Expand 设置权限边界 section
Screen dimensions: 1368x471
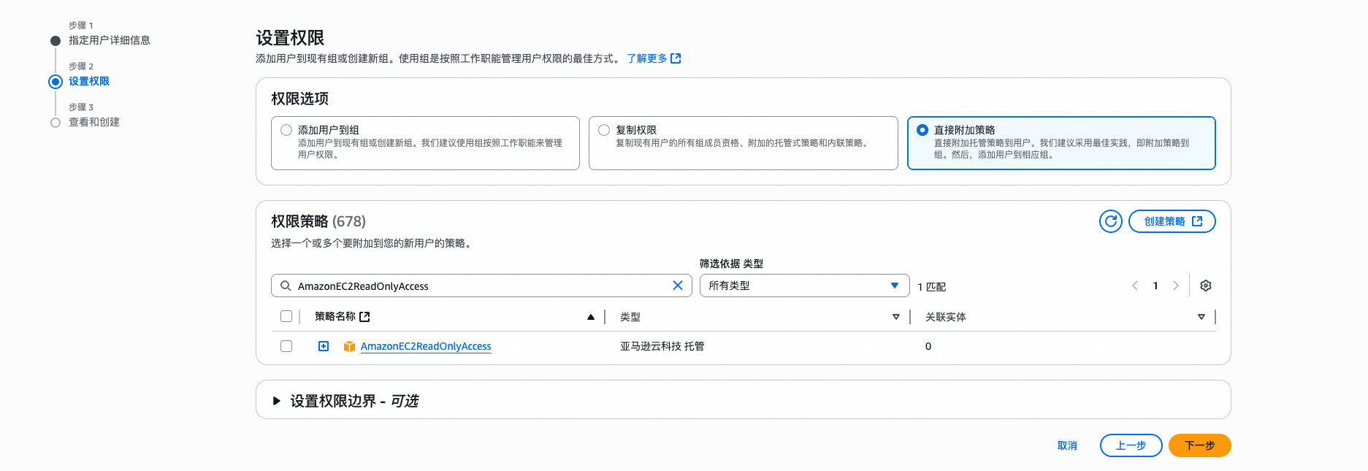277,401
